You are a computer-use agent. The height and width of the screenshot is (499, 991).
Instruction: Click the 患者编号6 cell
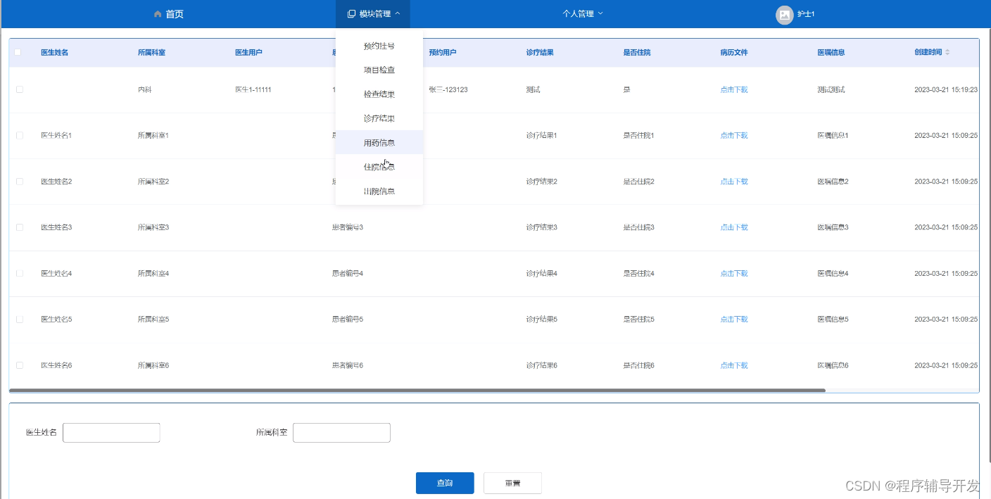tap(348, 365)
